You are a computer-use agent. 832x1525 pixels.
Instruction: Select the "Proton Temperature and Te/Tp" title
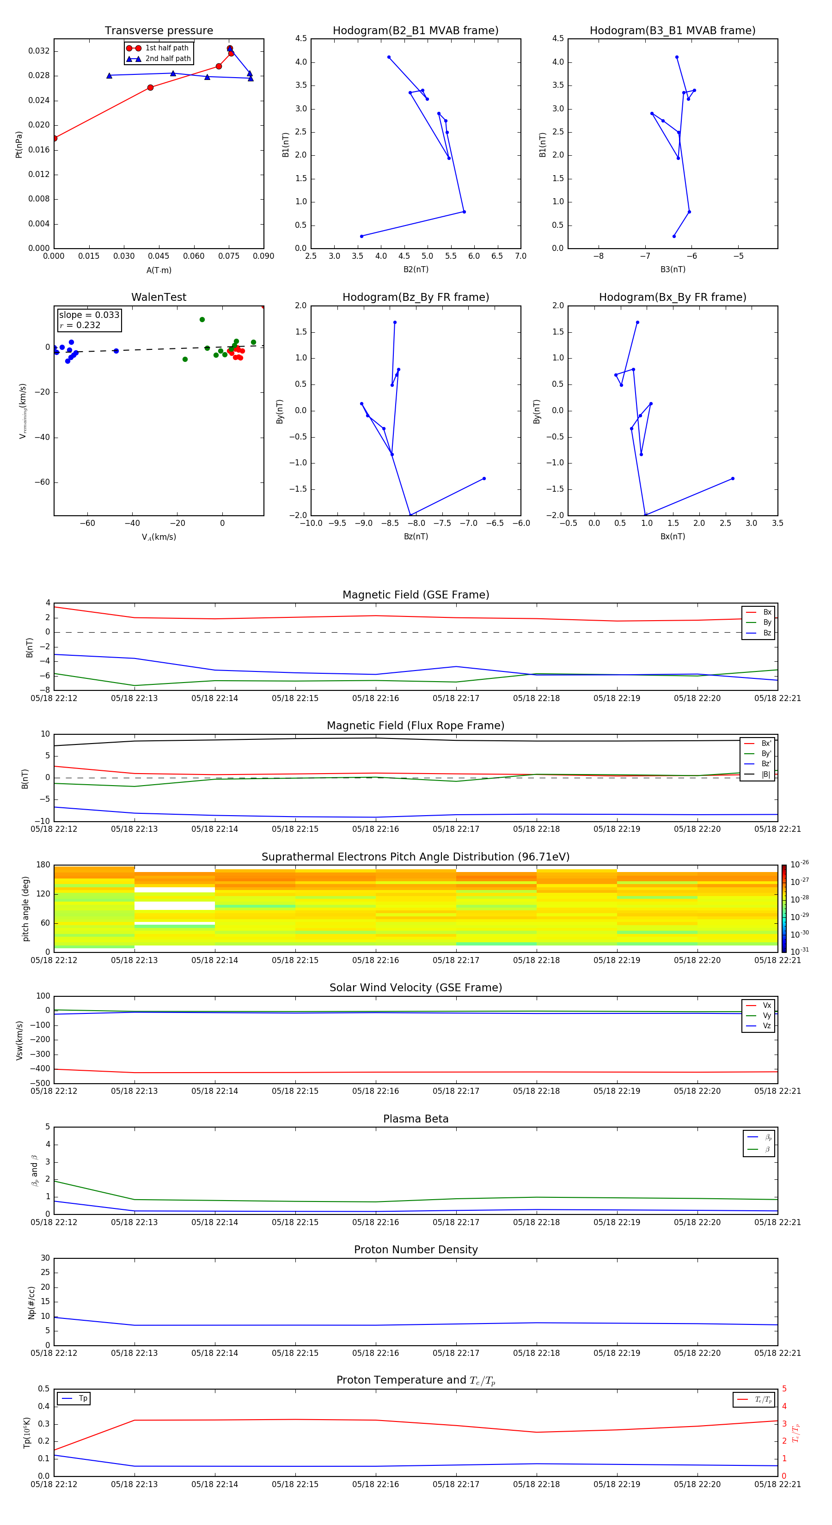[416, 1380]
